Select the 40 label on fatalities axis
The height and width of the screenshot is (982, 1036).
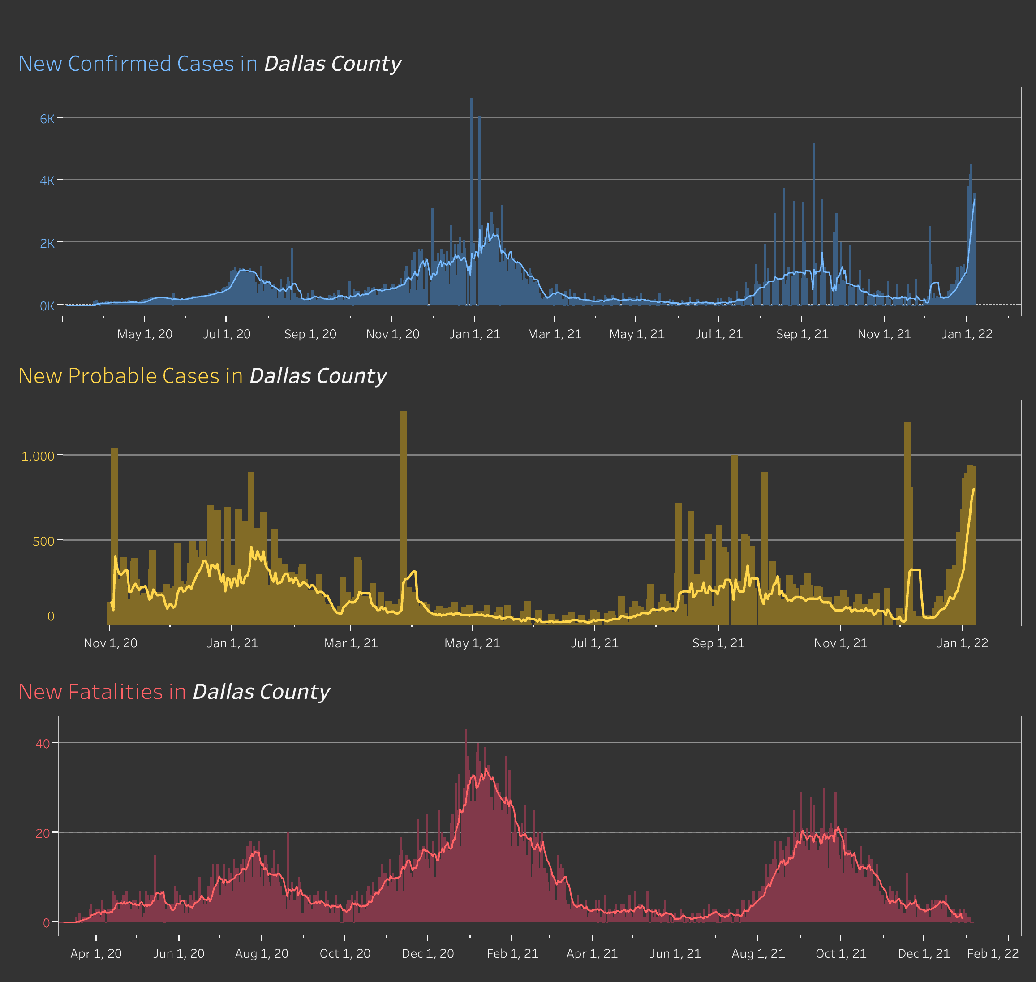(43, 744)
